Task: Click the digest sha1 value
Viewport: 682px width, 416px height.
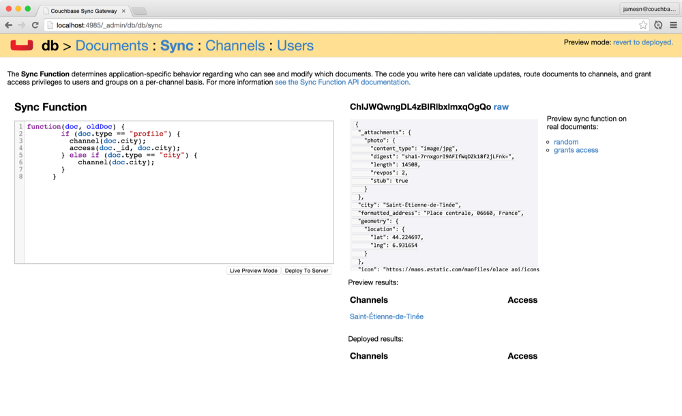Action: 458,157
